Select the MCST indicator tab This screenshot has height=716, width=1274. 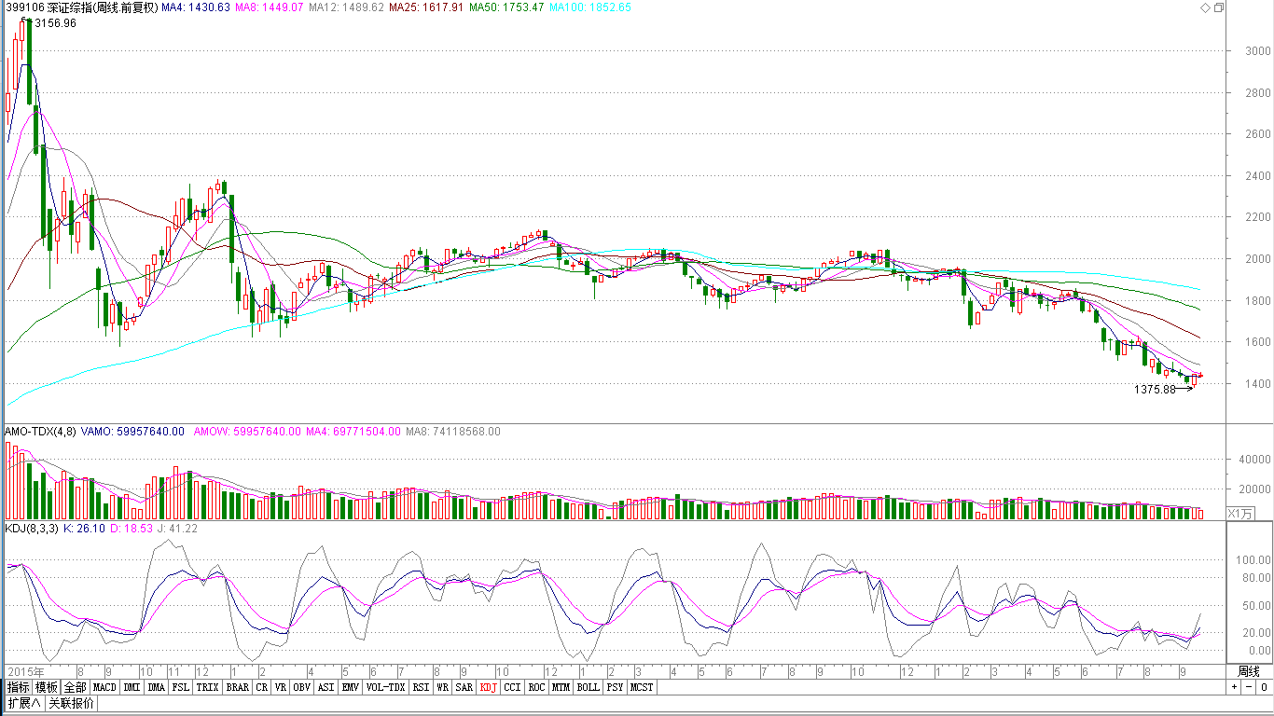coord(642,687)
